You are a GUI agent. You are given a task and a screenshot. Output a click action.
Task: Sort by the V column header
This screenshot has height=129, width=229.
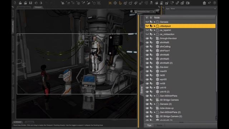tap(147, 18)
